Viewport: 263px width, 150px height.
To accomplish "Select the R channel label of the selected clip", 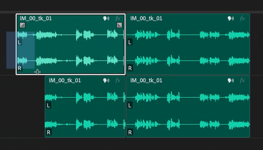I will (20, 68).
